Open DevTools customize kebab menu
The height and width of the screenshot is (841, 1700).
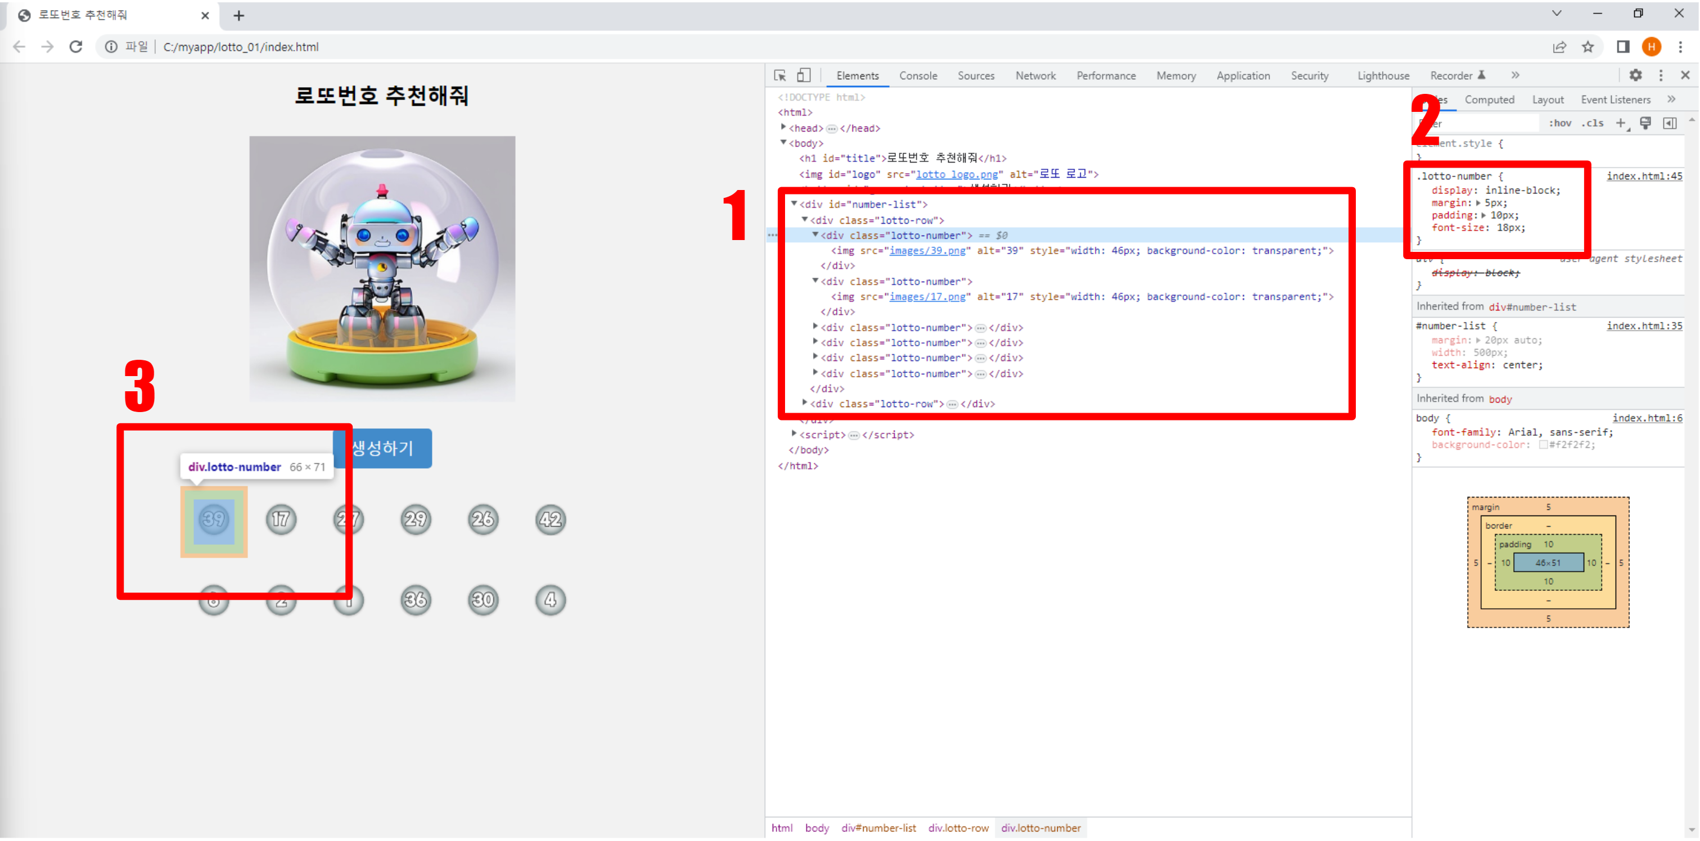pos(1661,75)
